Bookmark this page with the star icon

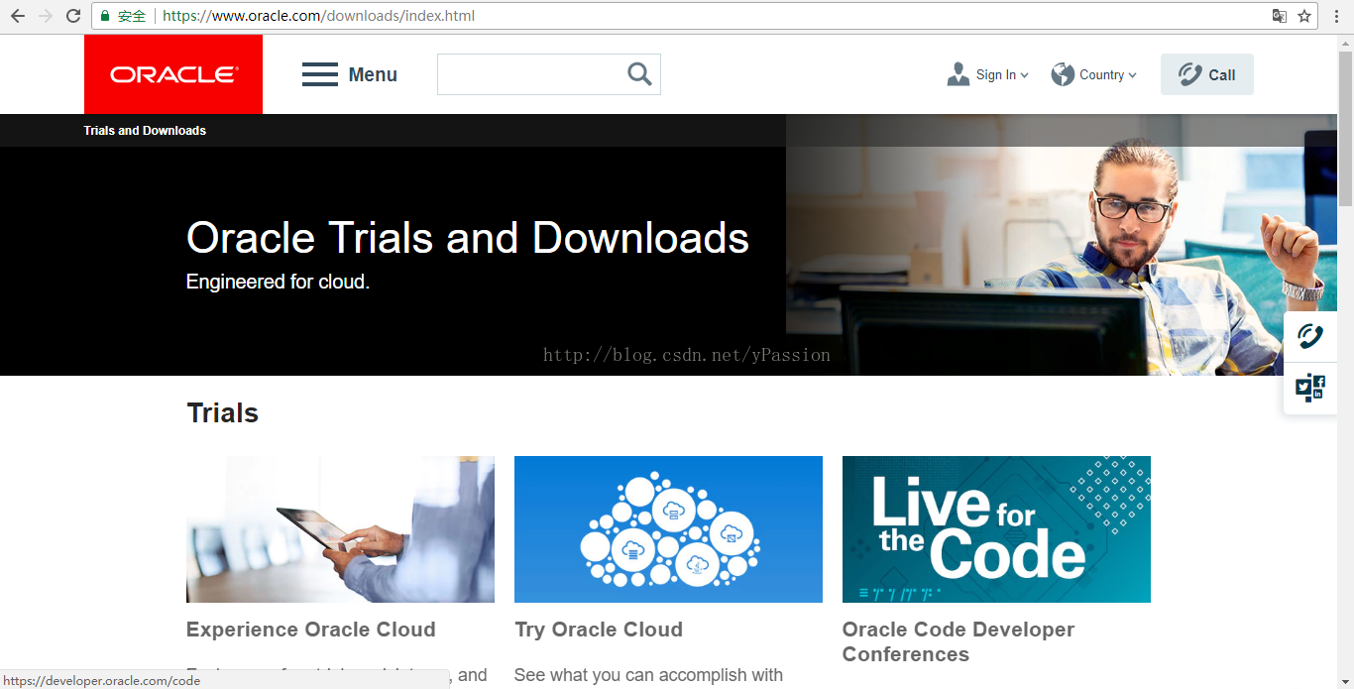pos(1304,16)
